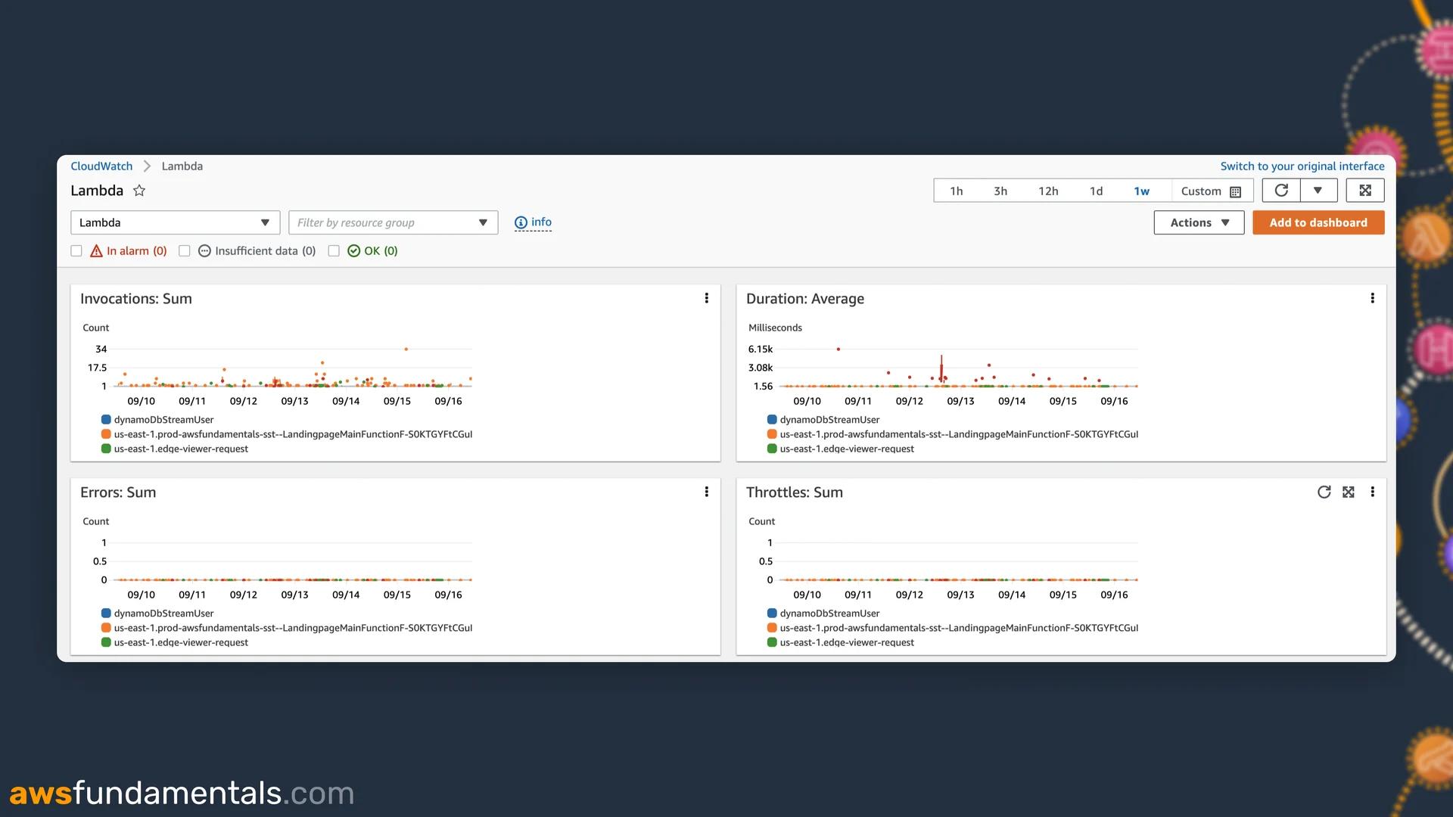Click the refresh icon in the top toolbar
The image size is (1453, 817).
tap(1280, 191)
